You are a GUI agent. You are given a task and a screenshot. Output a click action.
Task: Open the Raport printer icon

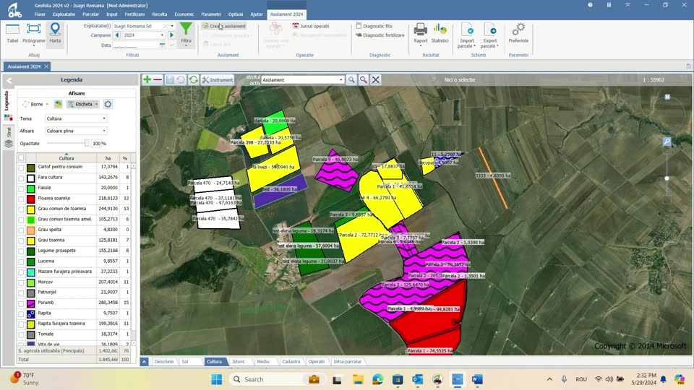(x=421, y=34)
